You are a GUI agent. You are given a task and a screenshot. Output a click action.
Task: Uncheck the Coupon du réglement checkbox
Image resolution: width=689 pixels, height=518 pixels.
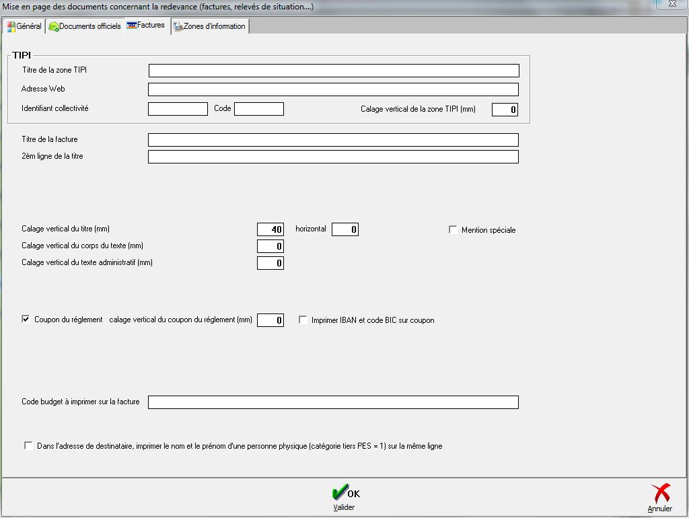[26, 320]
